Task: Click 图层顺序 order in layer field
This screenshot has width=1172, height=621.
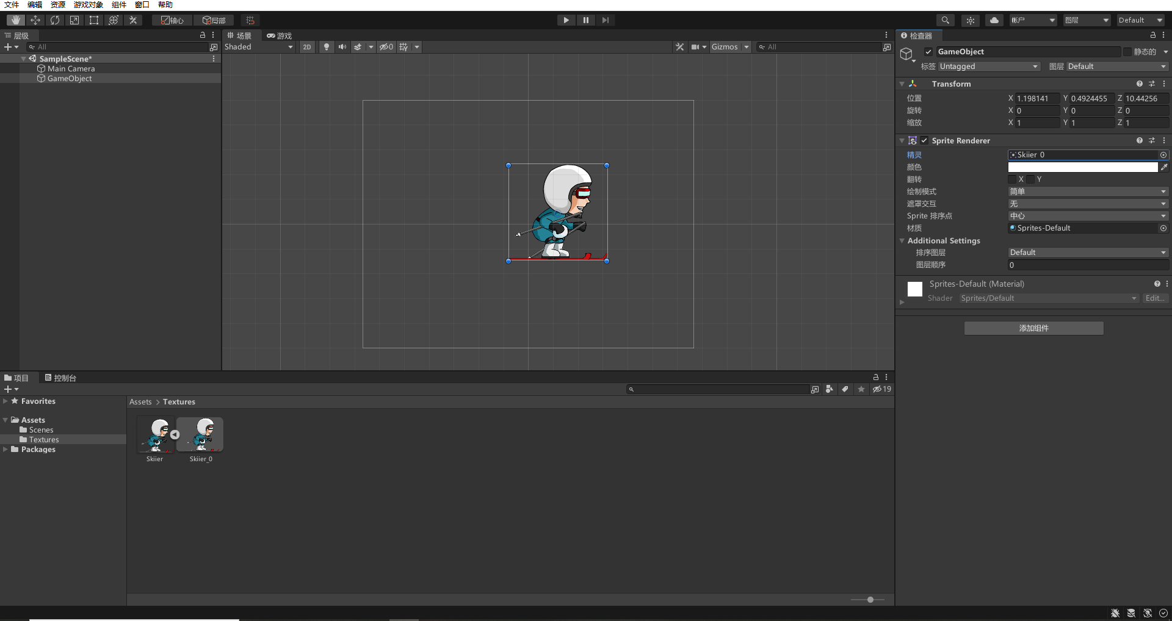Action: 1088,265
